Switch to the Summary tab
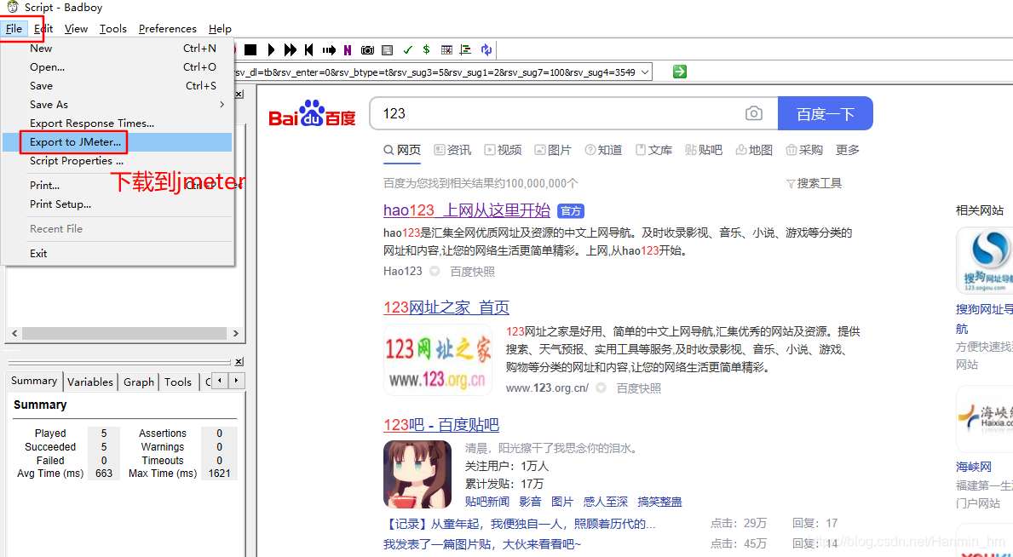 [34, 381]
